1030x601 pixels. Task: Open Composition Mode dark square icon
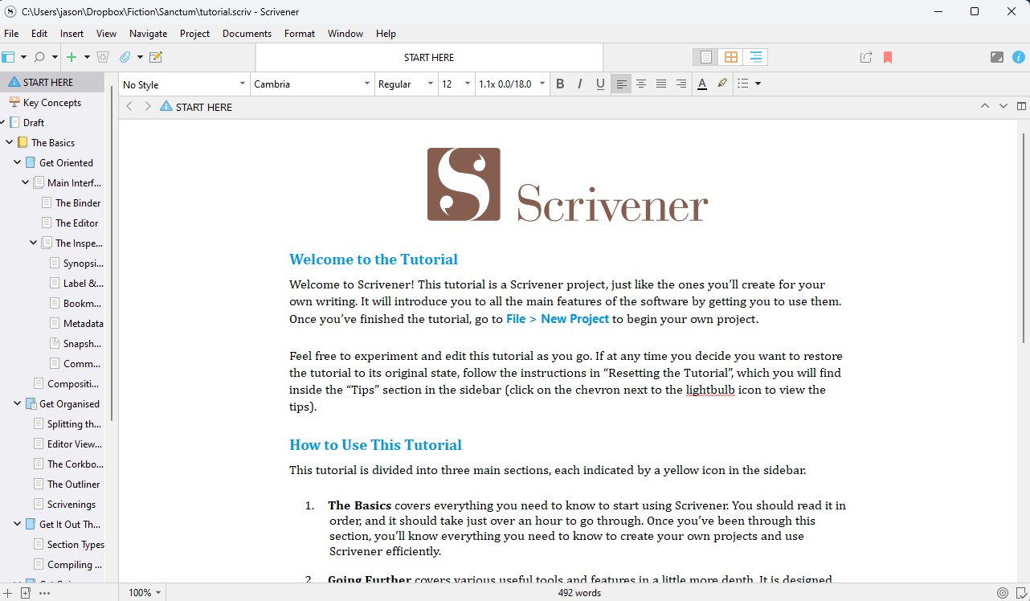click(997, 57)
